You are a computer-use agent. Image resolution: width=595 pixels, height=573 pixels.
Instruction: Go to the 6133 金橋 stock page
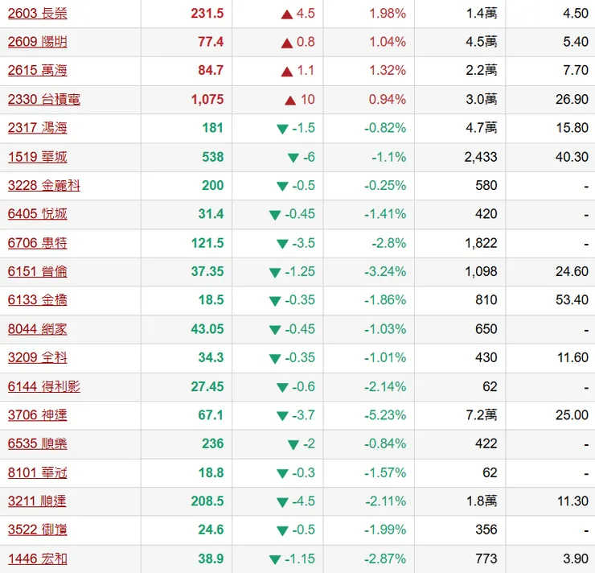[x=37, y=300]
